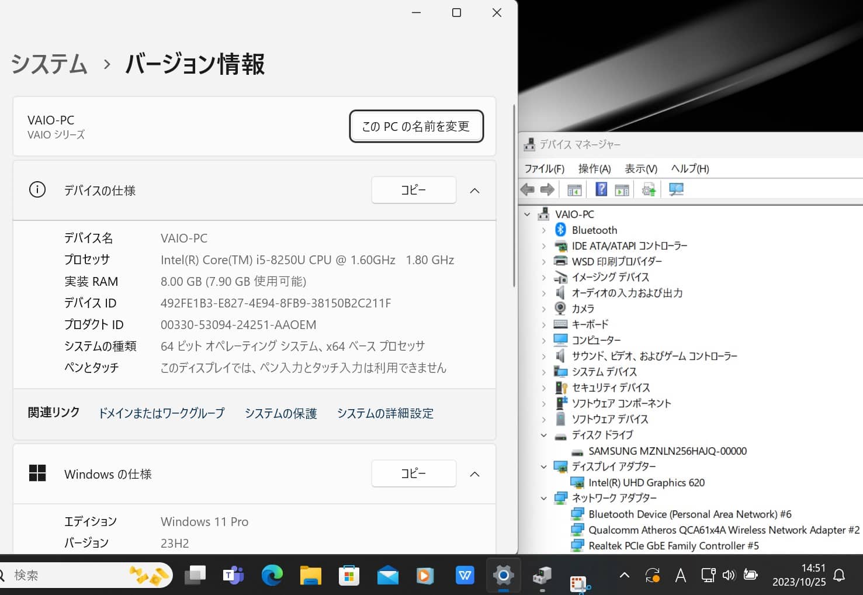
Task: Select the キーボード device category
Action: (x=590, y=324)
